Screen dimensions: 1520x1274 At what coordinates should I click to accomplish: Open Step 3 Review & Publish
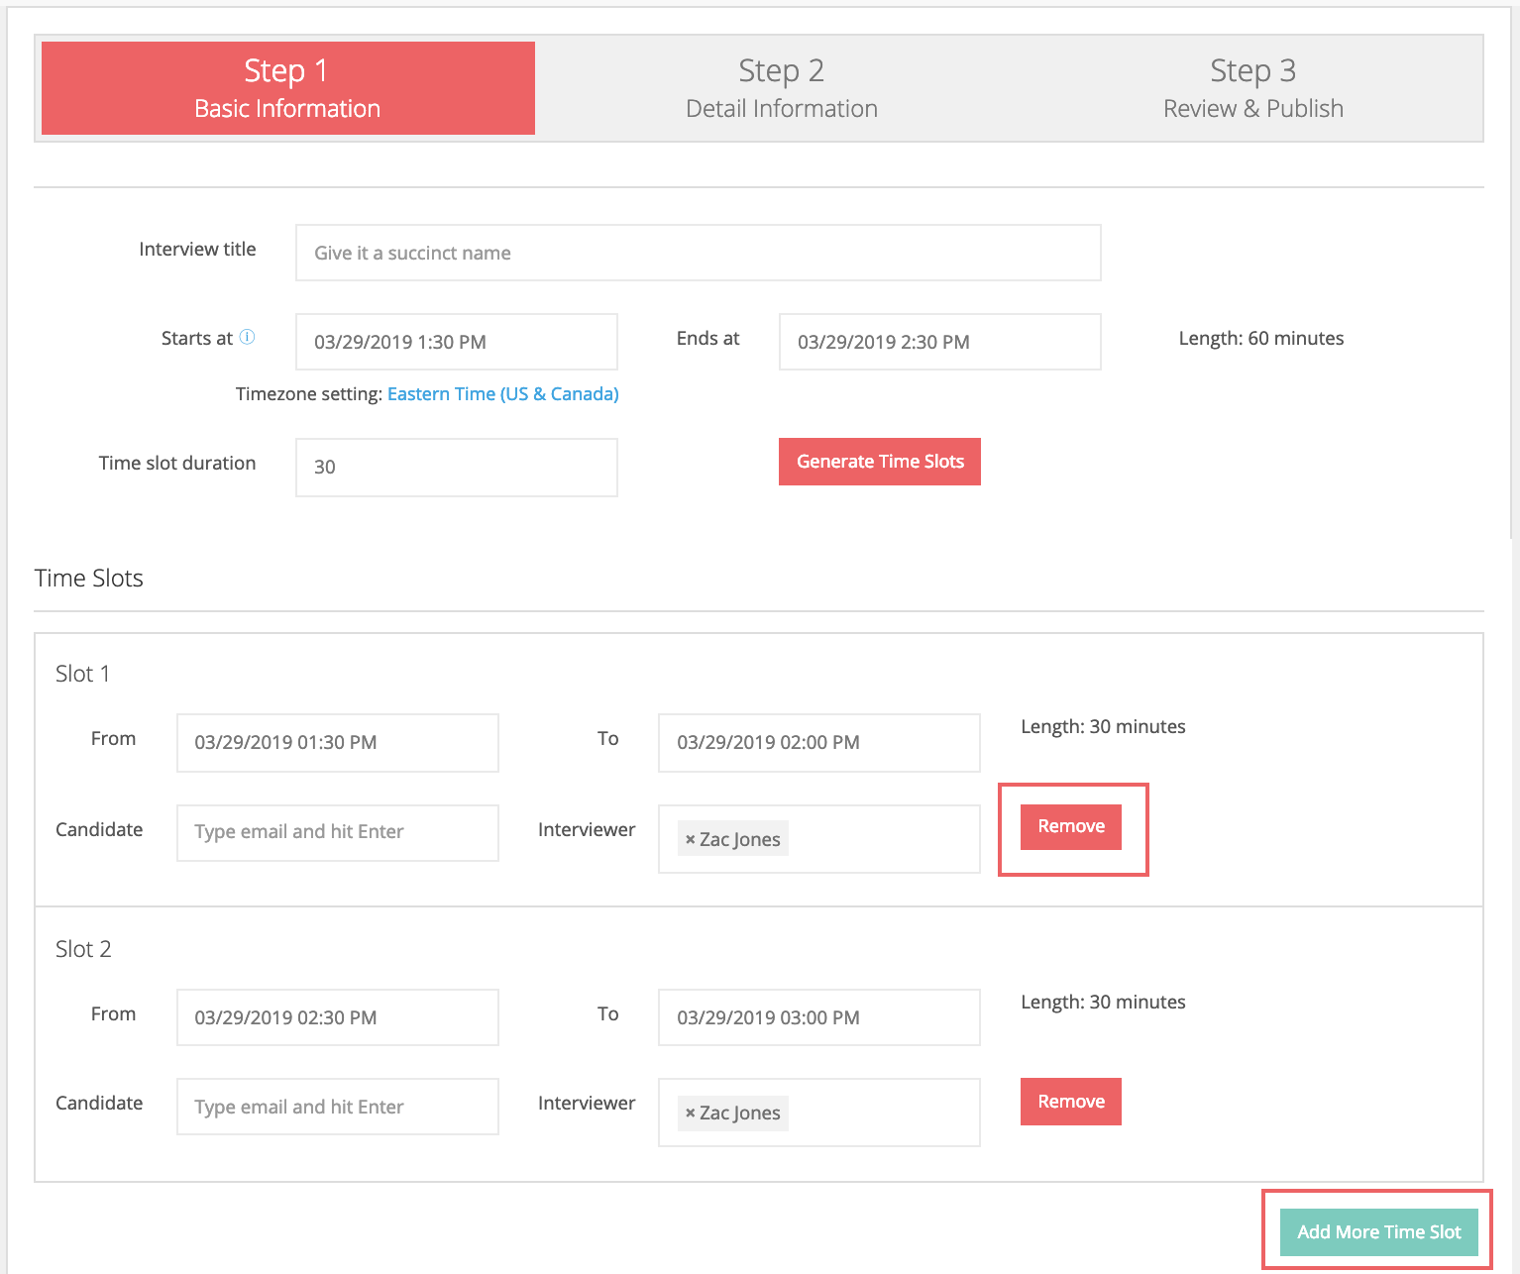(x=1252, y=88)
